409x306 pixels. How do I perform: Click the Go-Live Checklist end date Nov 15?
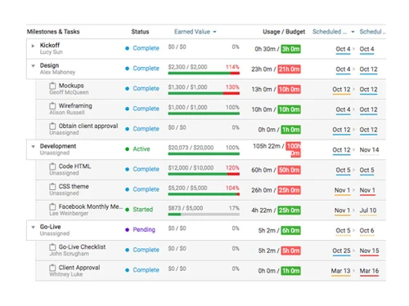click(x=369, y=251)
